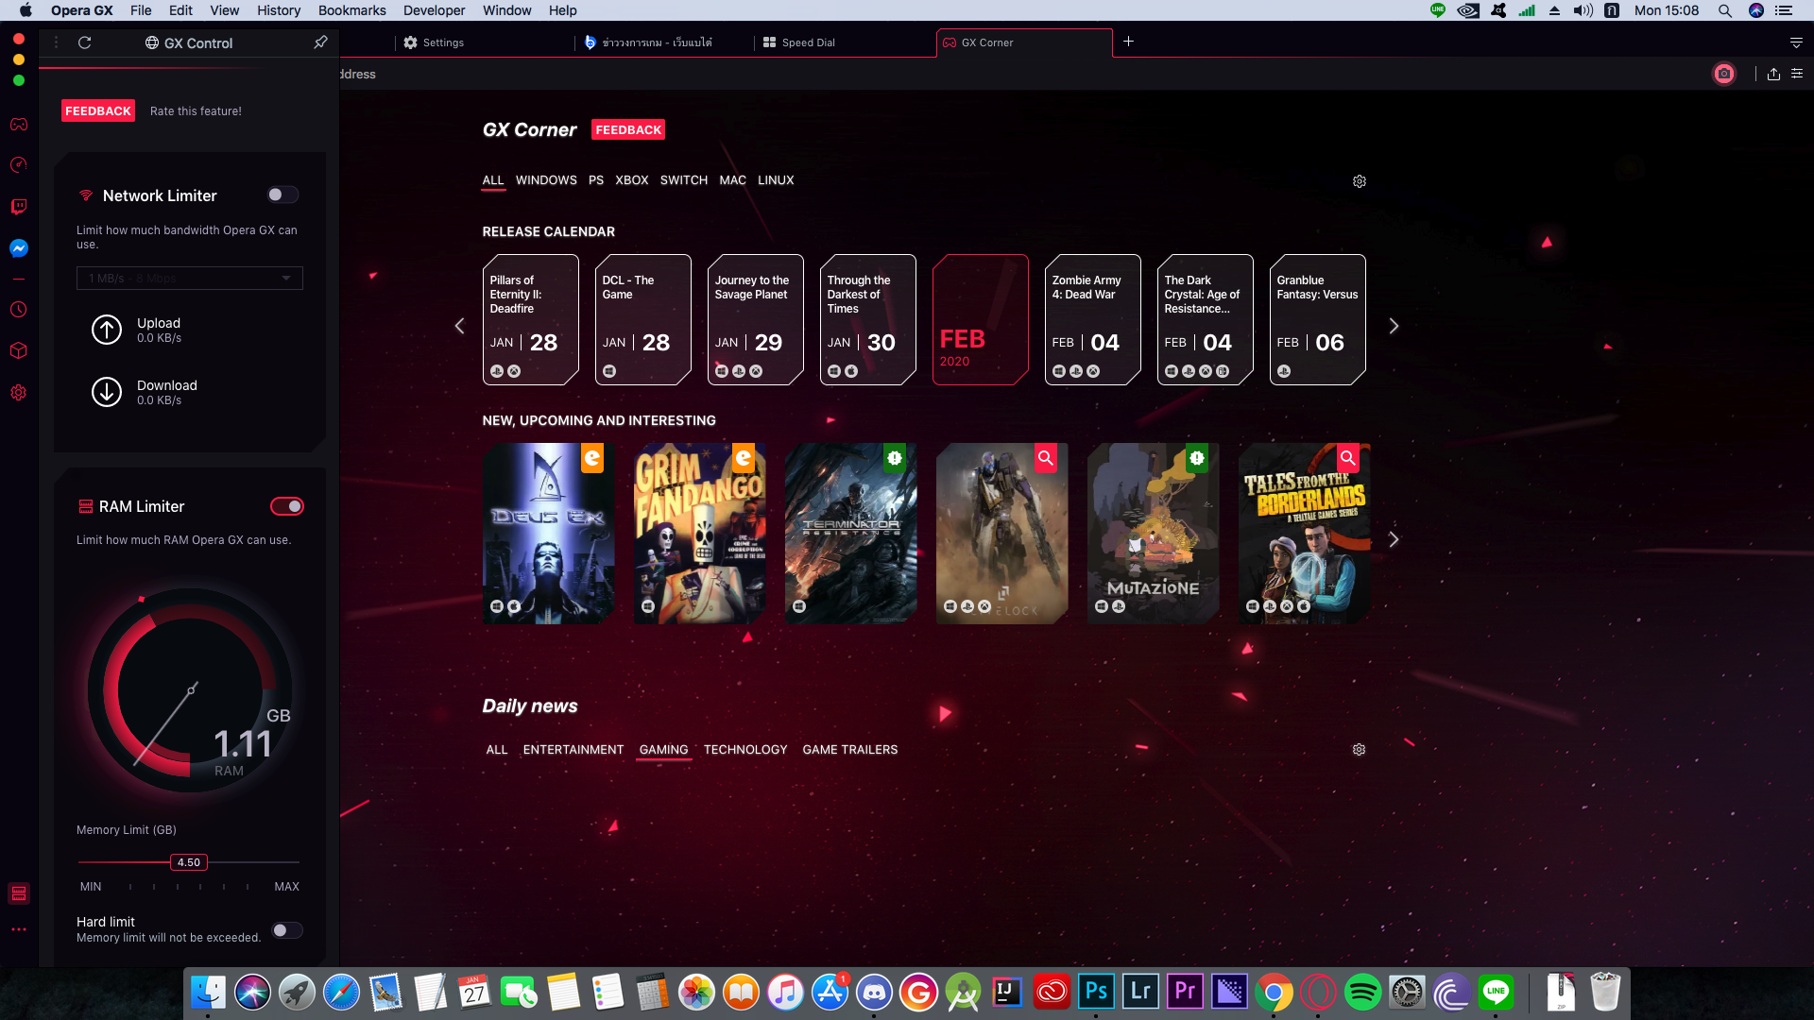The image size is (1814, 1020).
Task: Click search badge on Tales from the Borderlands
Action: point(1348,458)
